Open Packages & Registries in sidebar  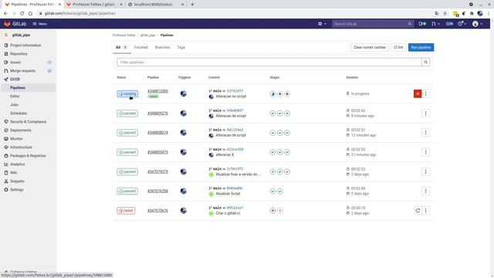28,156
